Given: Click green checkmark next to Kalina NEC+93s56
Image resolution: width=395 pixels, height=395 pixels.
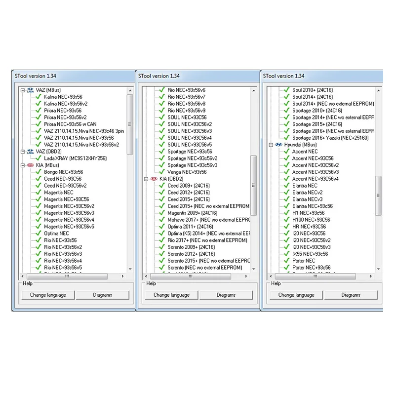Looking at the screenshot, I should pos(39,97).
